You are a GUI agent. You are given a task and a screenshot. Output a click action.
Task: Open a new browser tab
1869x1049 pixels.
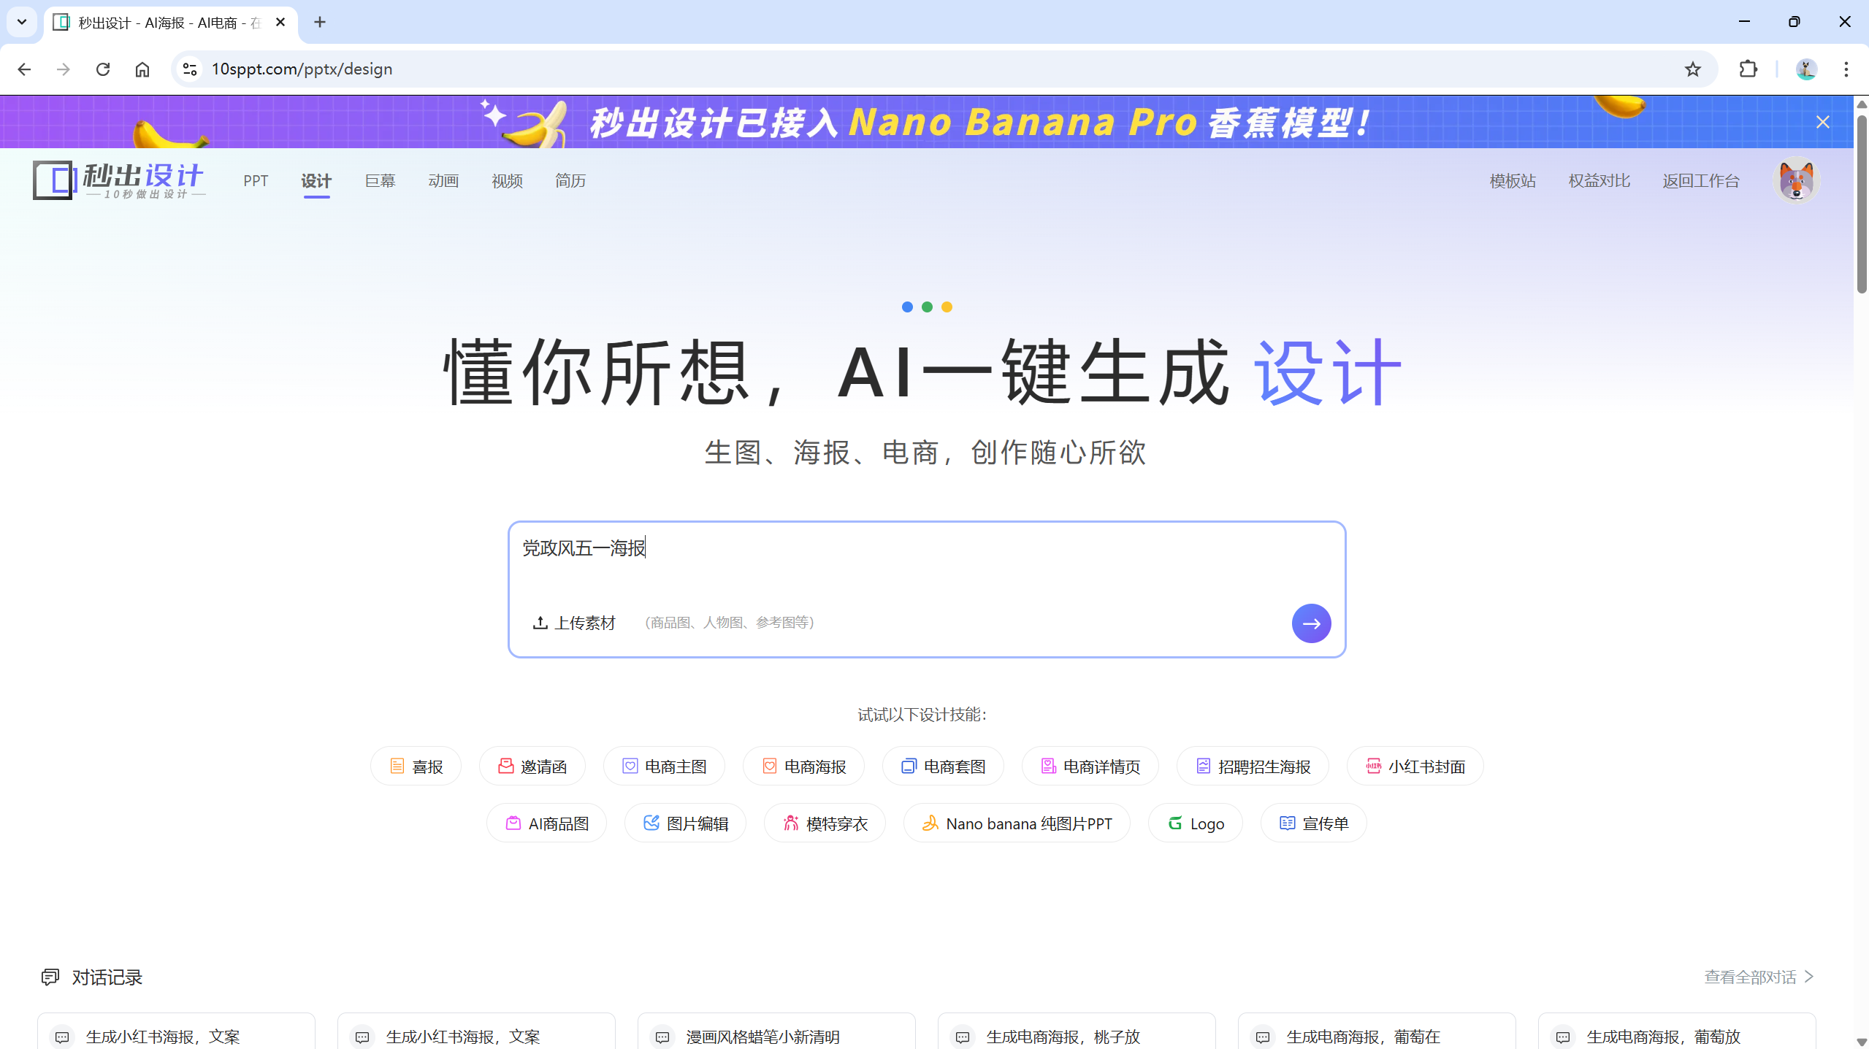[320, 22]
